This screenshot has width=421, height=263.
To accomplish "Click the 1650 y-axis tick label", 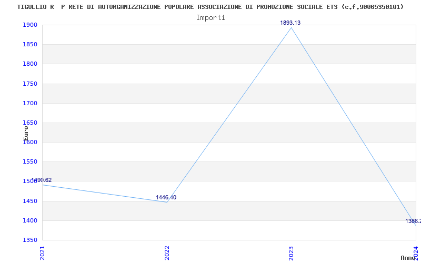I will click(x=30, y=123).
